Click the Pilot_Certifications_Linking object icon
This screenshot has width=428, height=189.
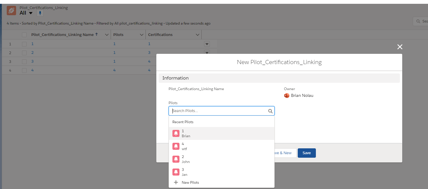[x=11, y=11]
